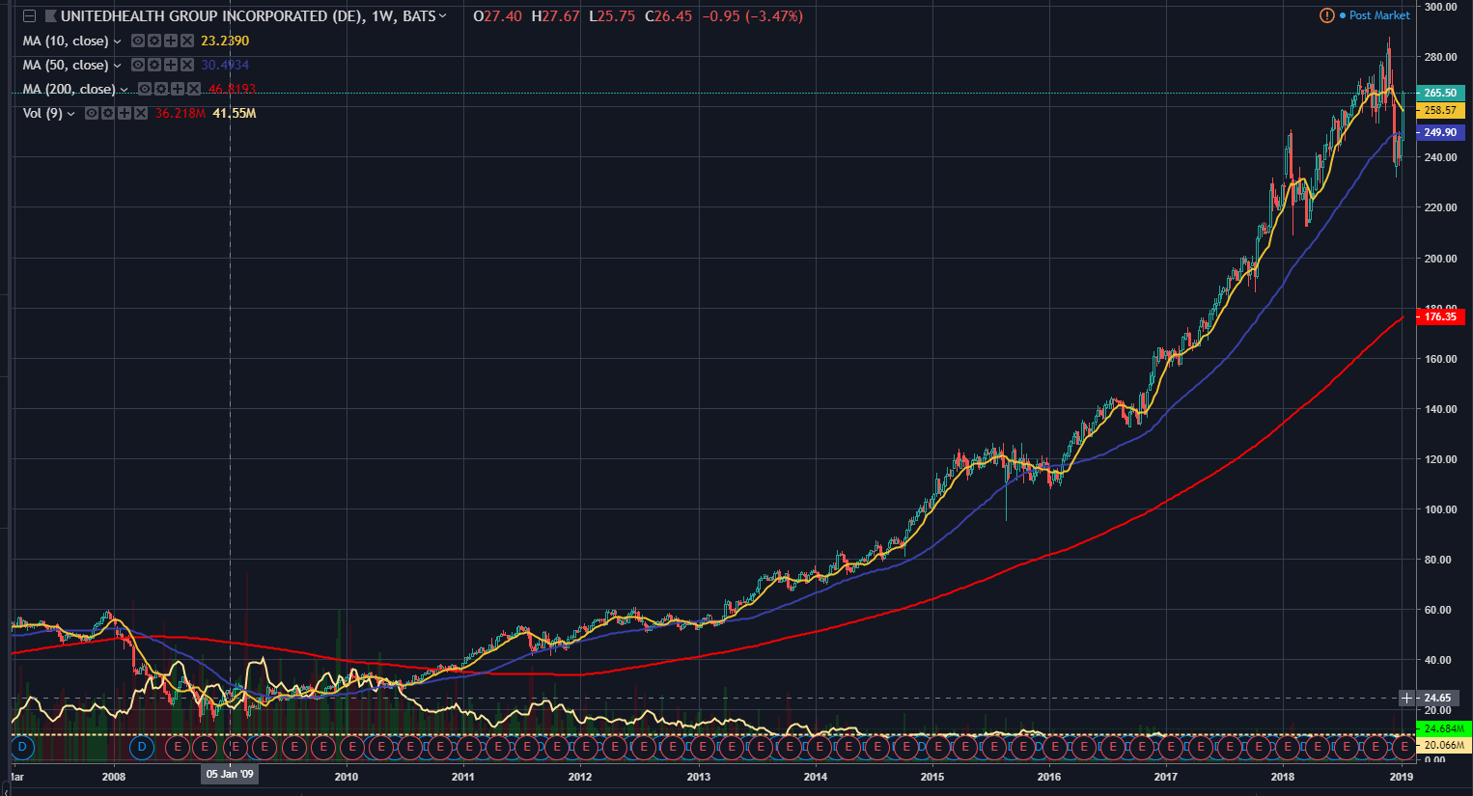Click the MA 10 value 23.2390
Image resolution: width=1473 pixels, height=796 pixels.
point(225,41)
